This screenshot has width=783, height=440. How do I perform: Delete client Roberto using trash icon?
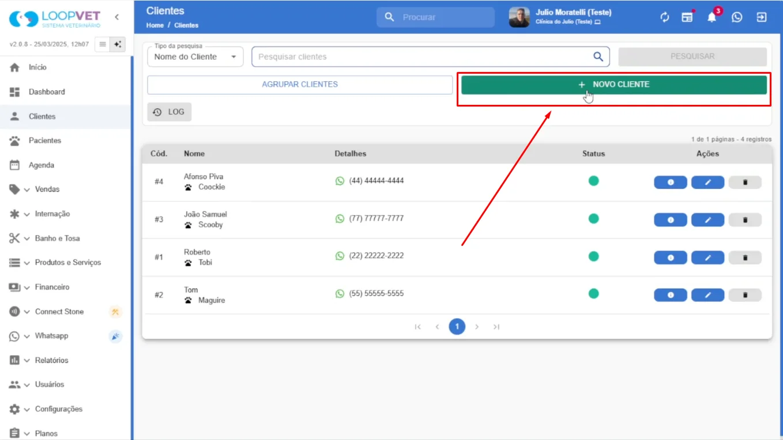tap(745, 257)
